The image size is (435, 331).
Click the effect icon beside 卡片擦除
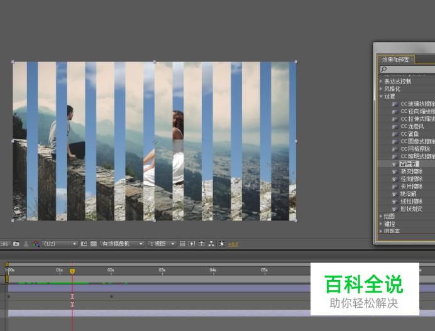tap(395, 187)
